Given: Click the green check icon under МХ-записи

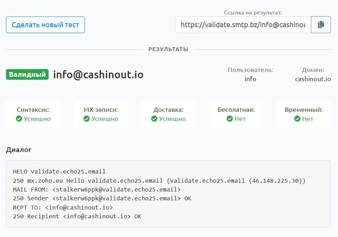Looking at the screenshot, I should (87, 119).
